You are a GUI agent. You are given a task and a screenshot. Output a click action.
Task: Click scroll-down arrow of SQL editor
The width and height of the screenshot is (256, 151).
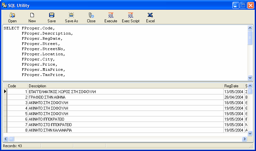click(250, 78)
